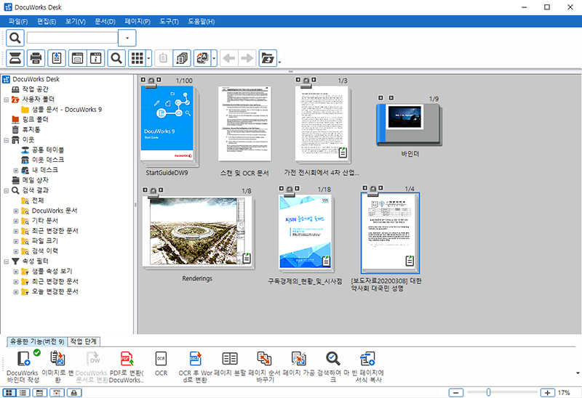Screen dimensions: 582x398
Task: Expand the DocuWorks 문서 search node
Action: click(16, 211)
